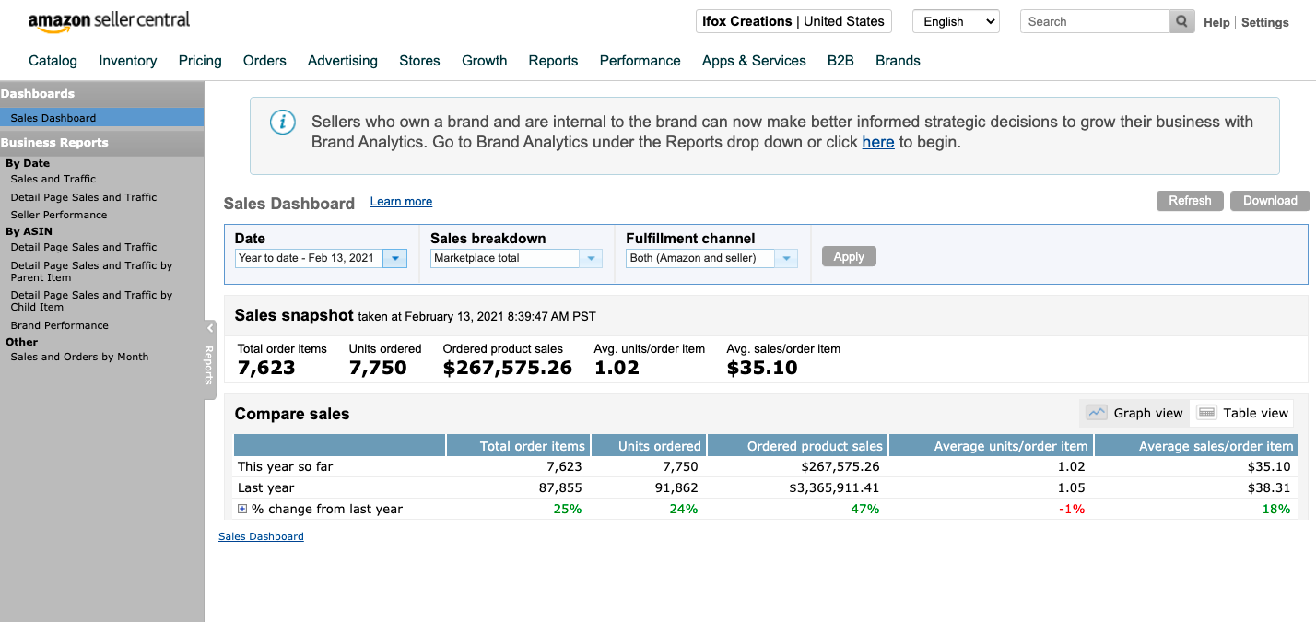Open the Inventory menu
Screen dimensions: 1316x622
coord(128,61)
